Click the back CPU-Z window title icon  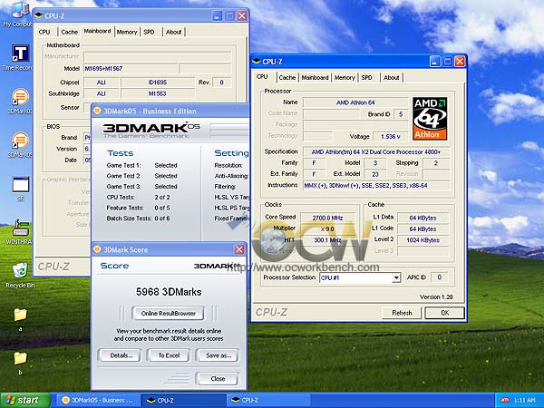point(39,15)
